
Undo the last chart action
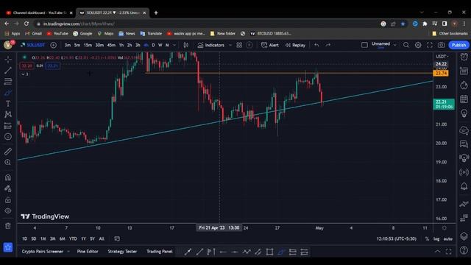click(x=316, y=45)
